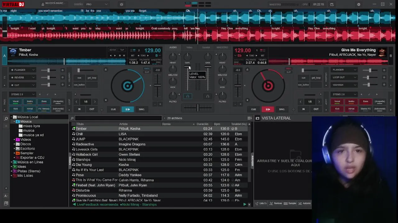Open the Sampler tab in side view

(290, 203)
